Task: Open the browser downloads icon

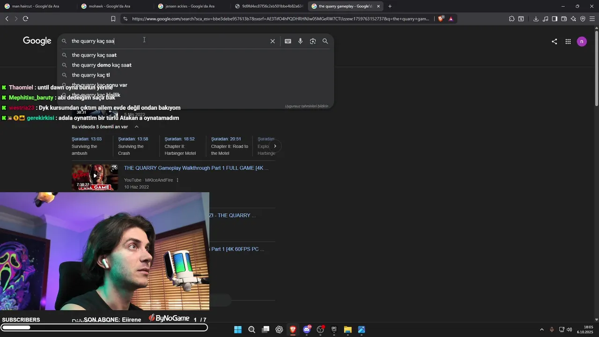Action: [536, 19]
